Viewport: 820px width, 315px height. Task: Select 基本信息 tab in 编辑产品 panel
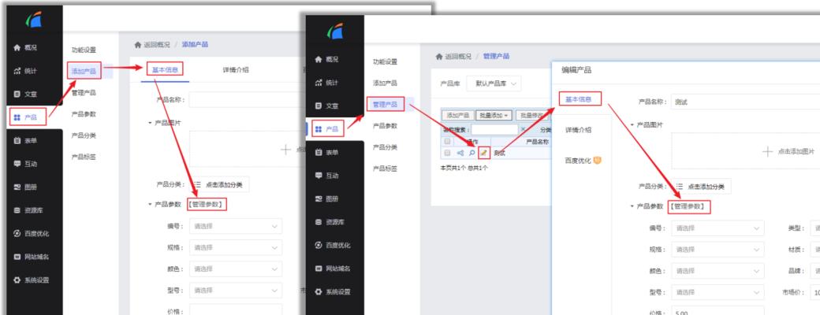(x=579, y=99)
